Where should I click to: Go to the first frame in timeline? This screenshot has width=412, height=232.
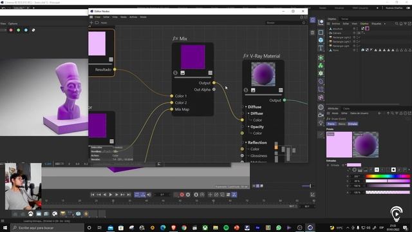point(93,195)
